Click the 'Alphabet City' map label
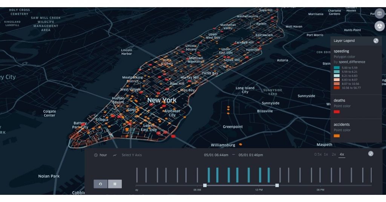The height and width of the screenshot is (202, 386). pyautogui.click(x=172, y=113)
